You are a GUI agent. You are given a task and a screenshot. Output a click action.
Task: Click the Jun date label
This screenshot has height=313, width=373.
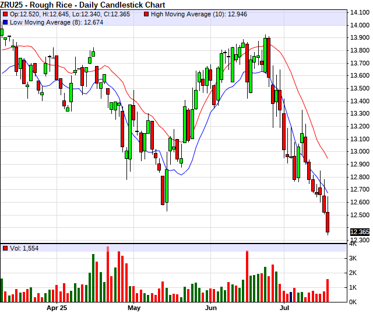(x=211, y=307)
